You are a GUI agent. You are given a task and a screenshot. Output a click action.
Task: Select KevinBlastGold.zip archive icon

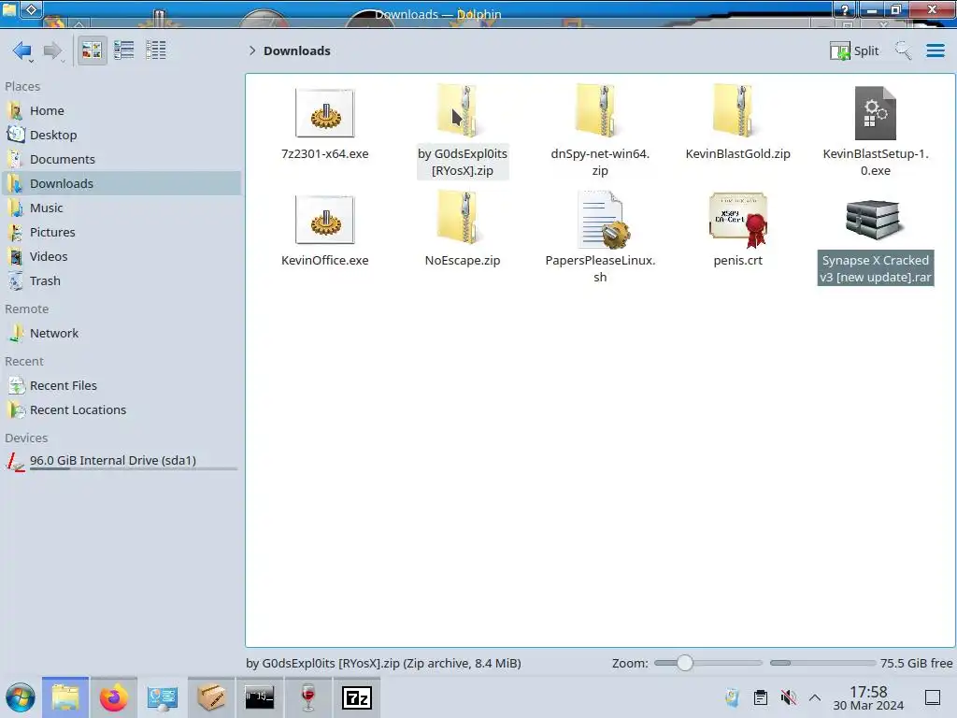(x=737, y=111)
